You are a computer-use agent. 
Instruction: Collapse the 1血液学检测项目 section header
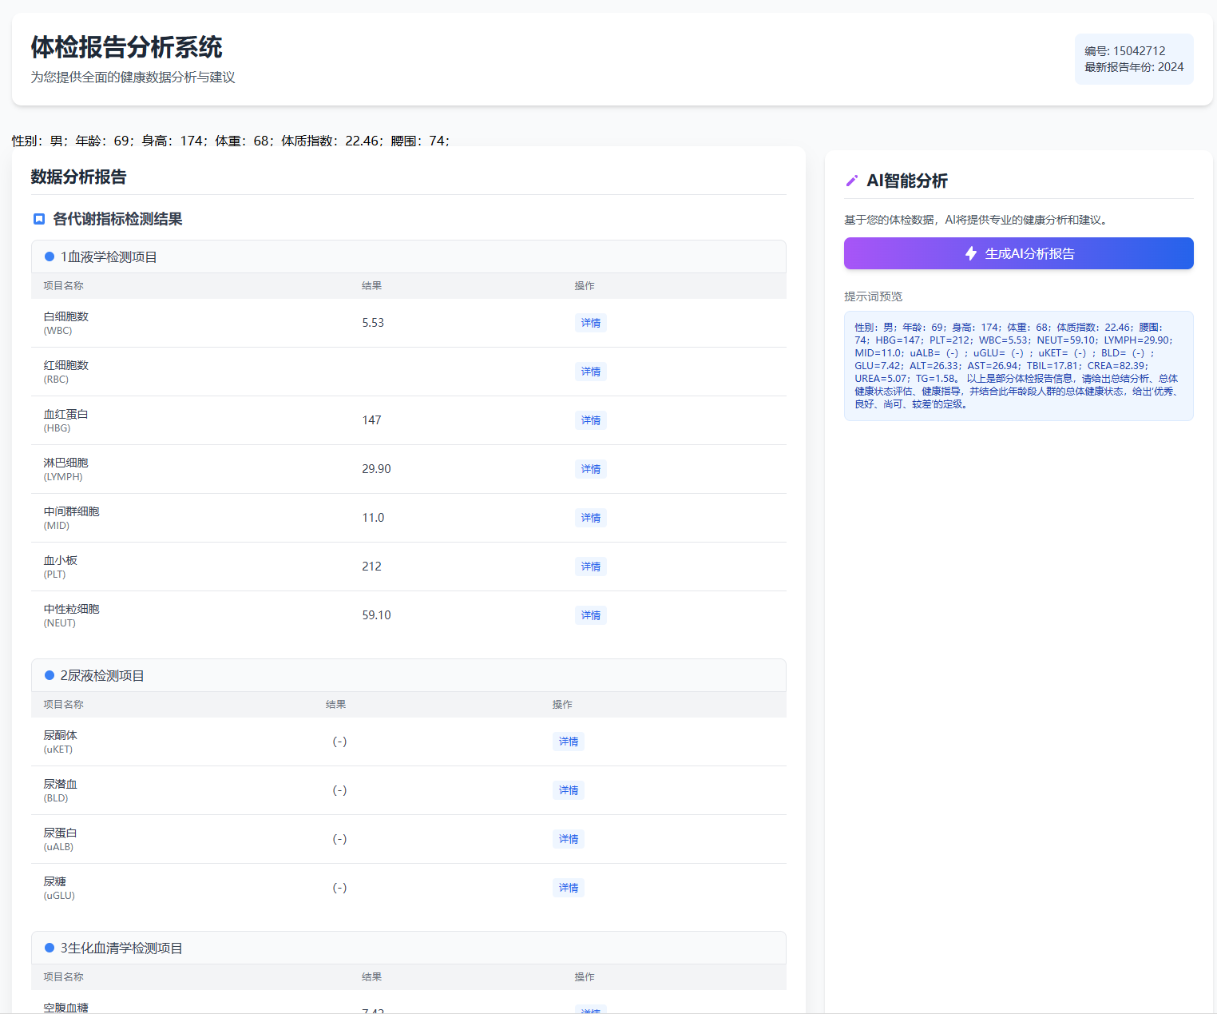tap(408, 256)
